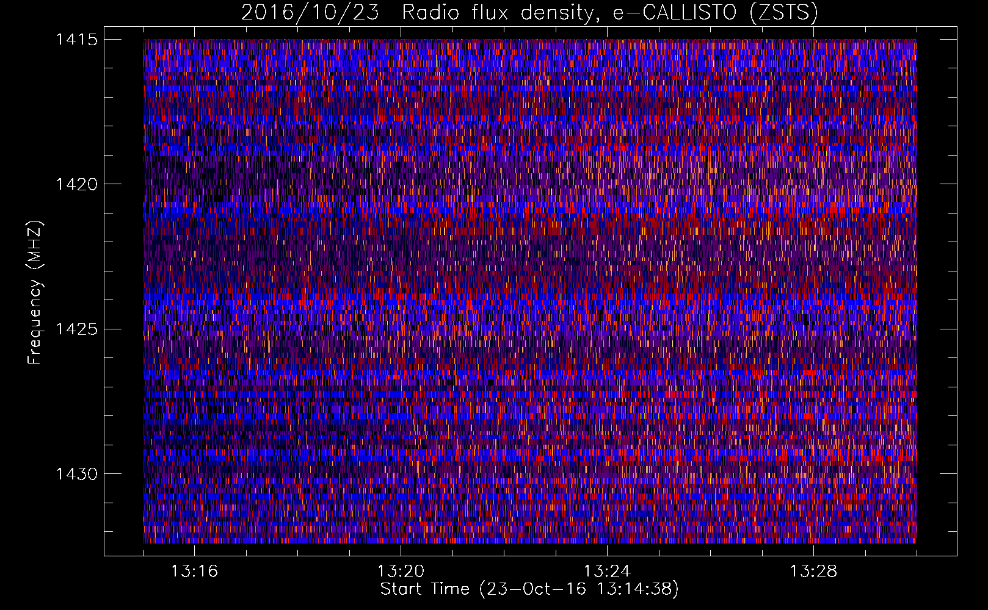Click the 1415 frequency tick label
This screenshot has width=988, height=610.
click(x=77, y=40)
